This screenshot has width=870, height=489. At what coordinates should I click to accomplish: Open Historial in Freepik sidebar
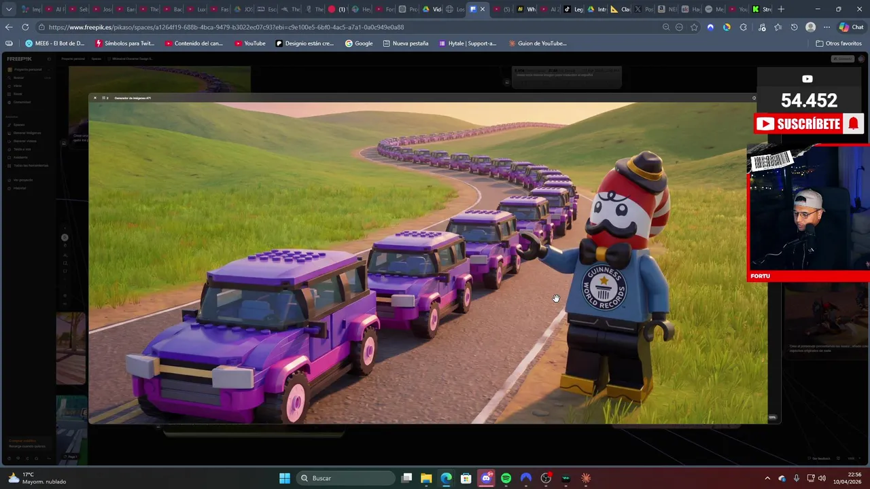(x=20, y=188)
